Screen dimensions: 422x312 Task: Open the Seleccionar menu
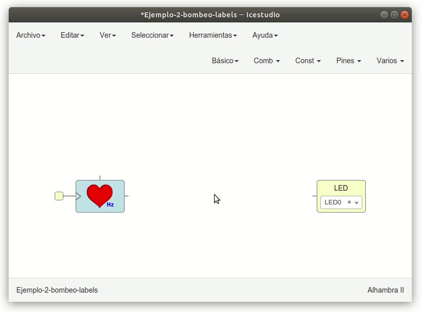tap(152, 35)
